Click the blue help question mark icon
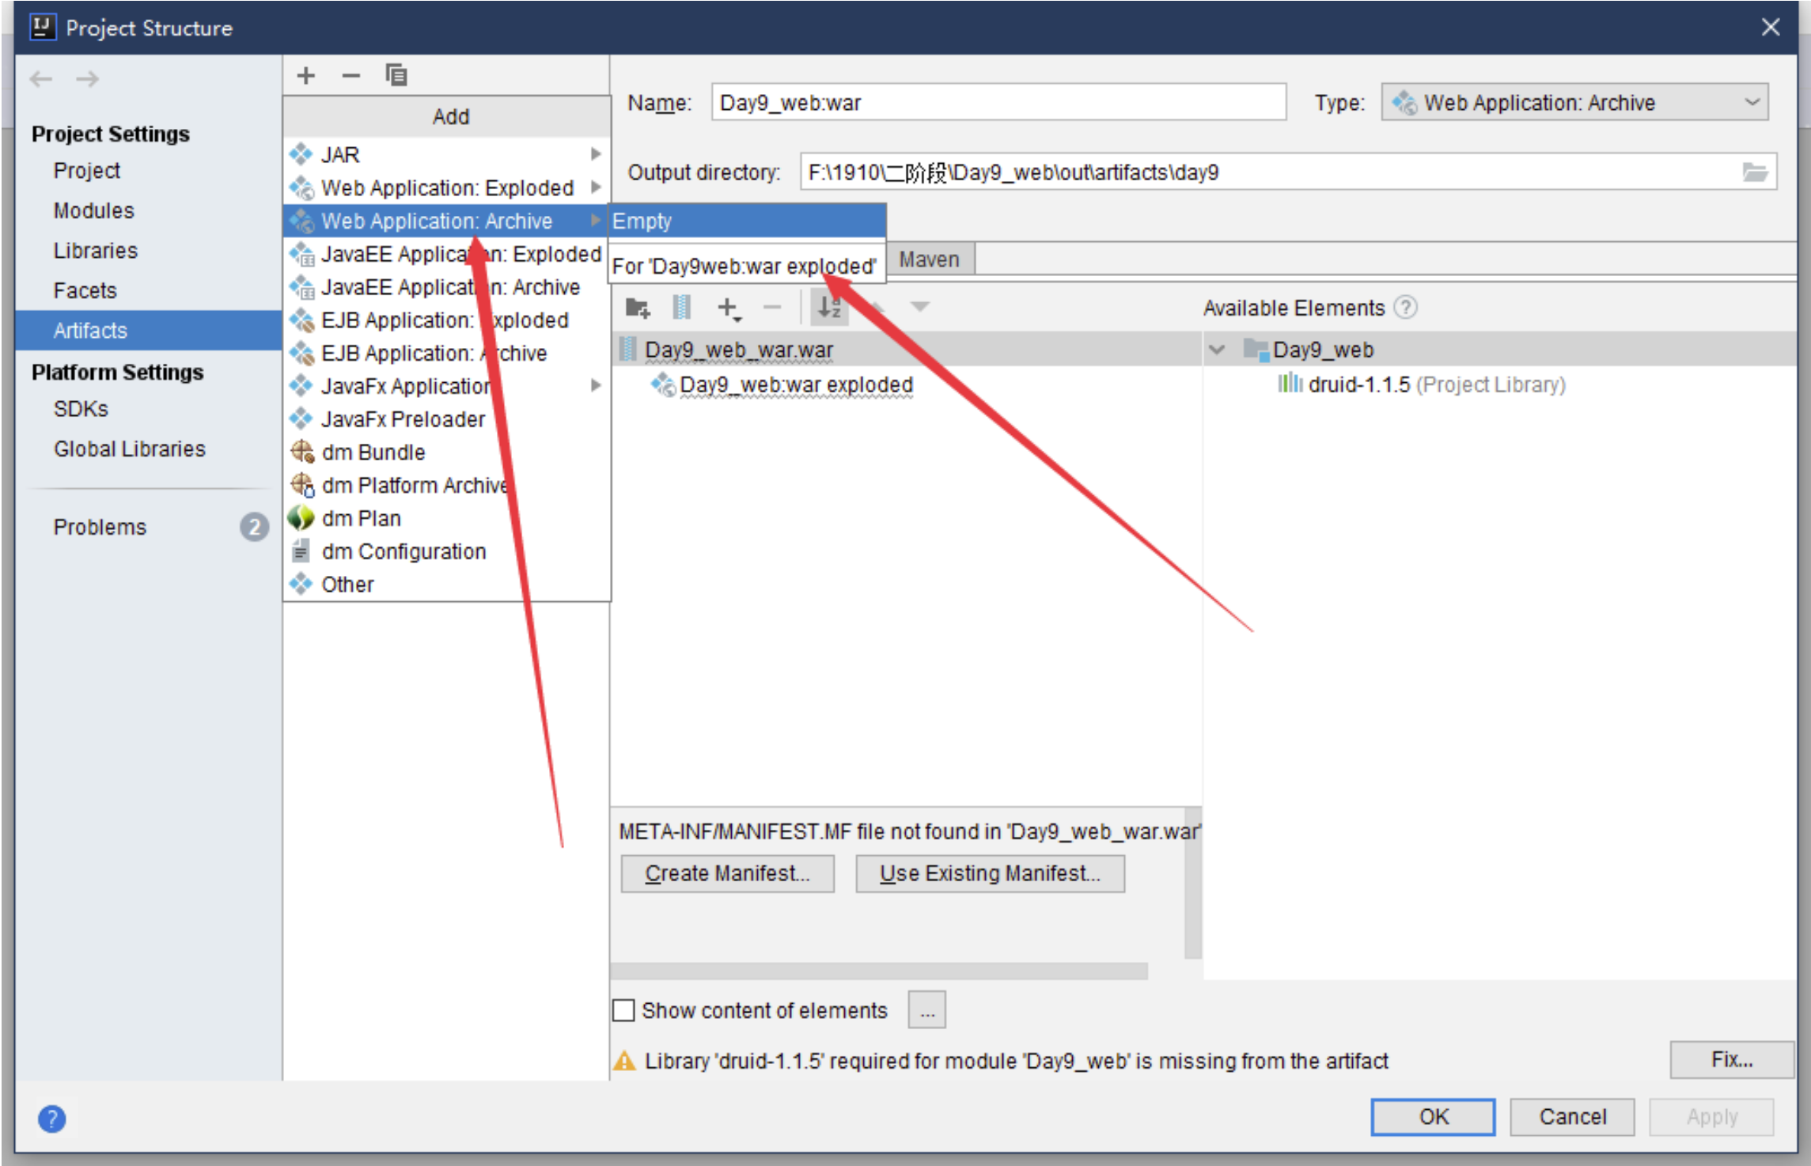Image resolution: width=1811 pixels, height=1166 pixels. point(52,1118)
